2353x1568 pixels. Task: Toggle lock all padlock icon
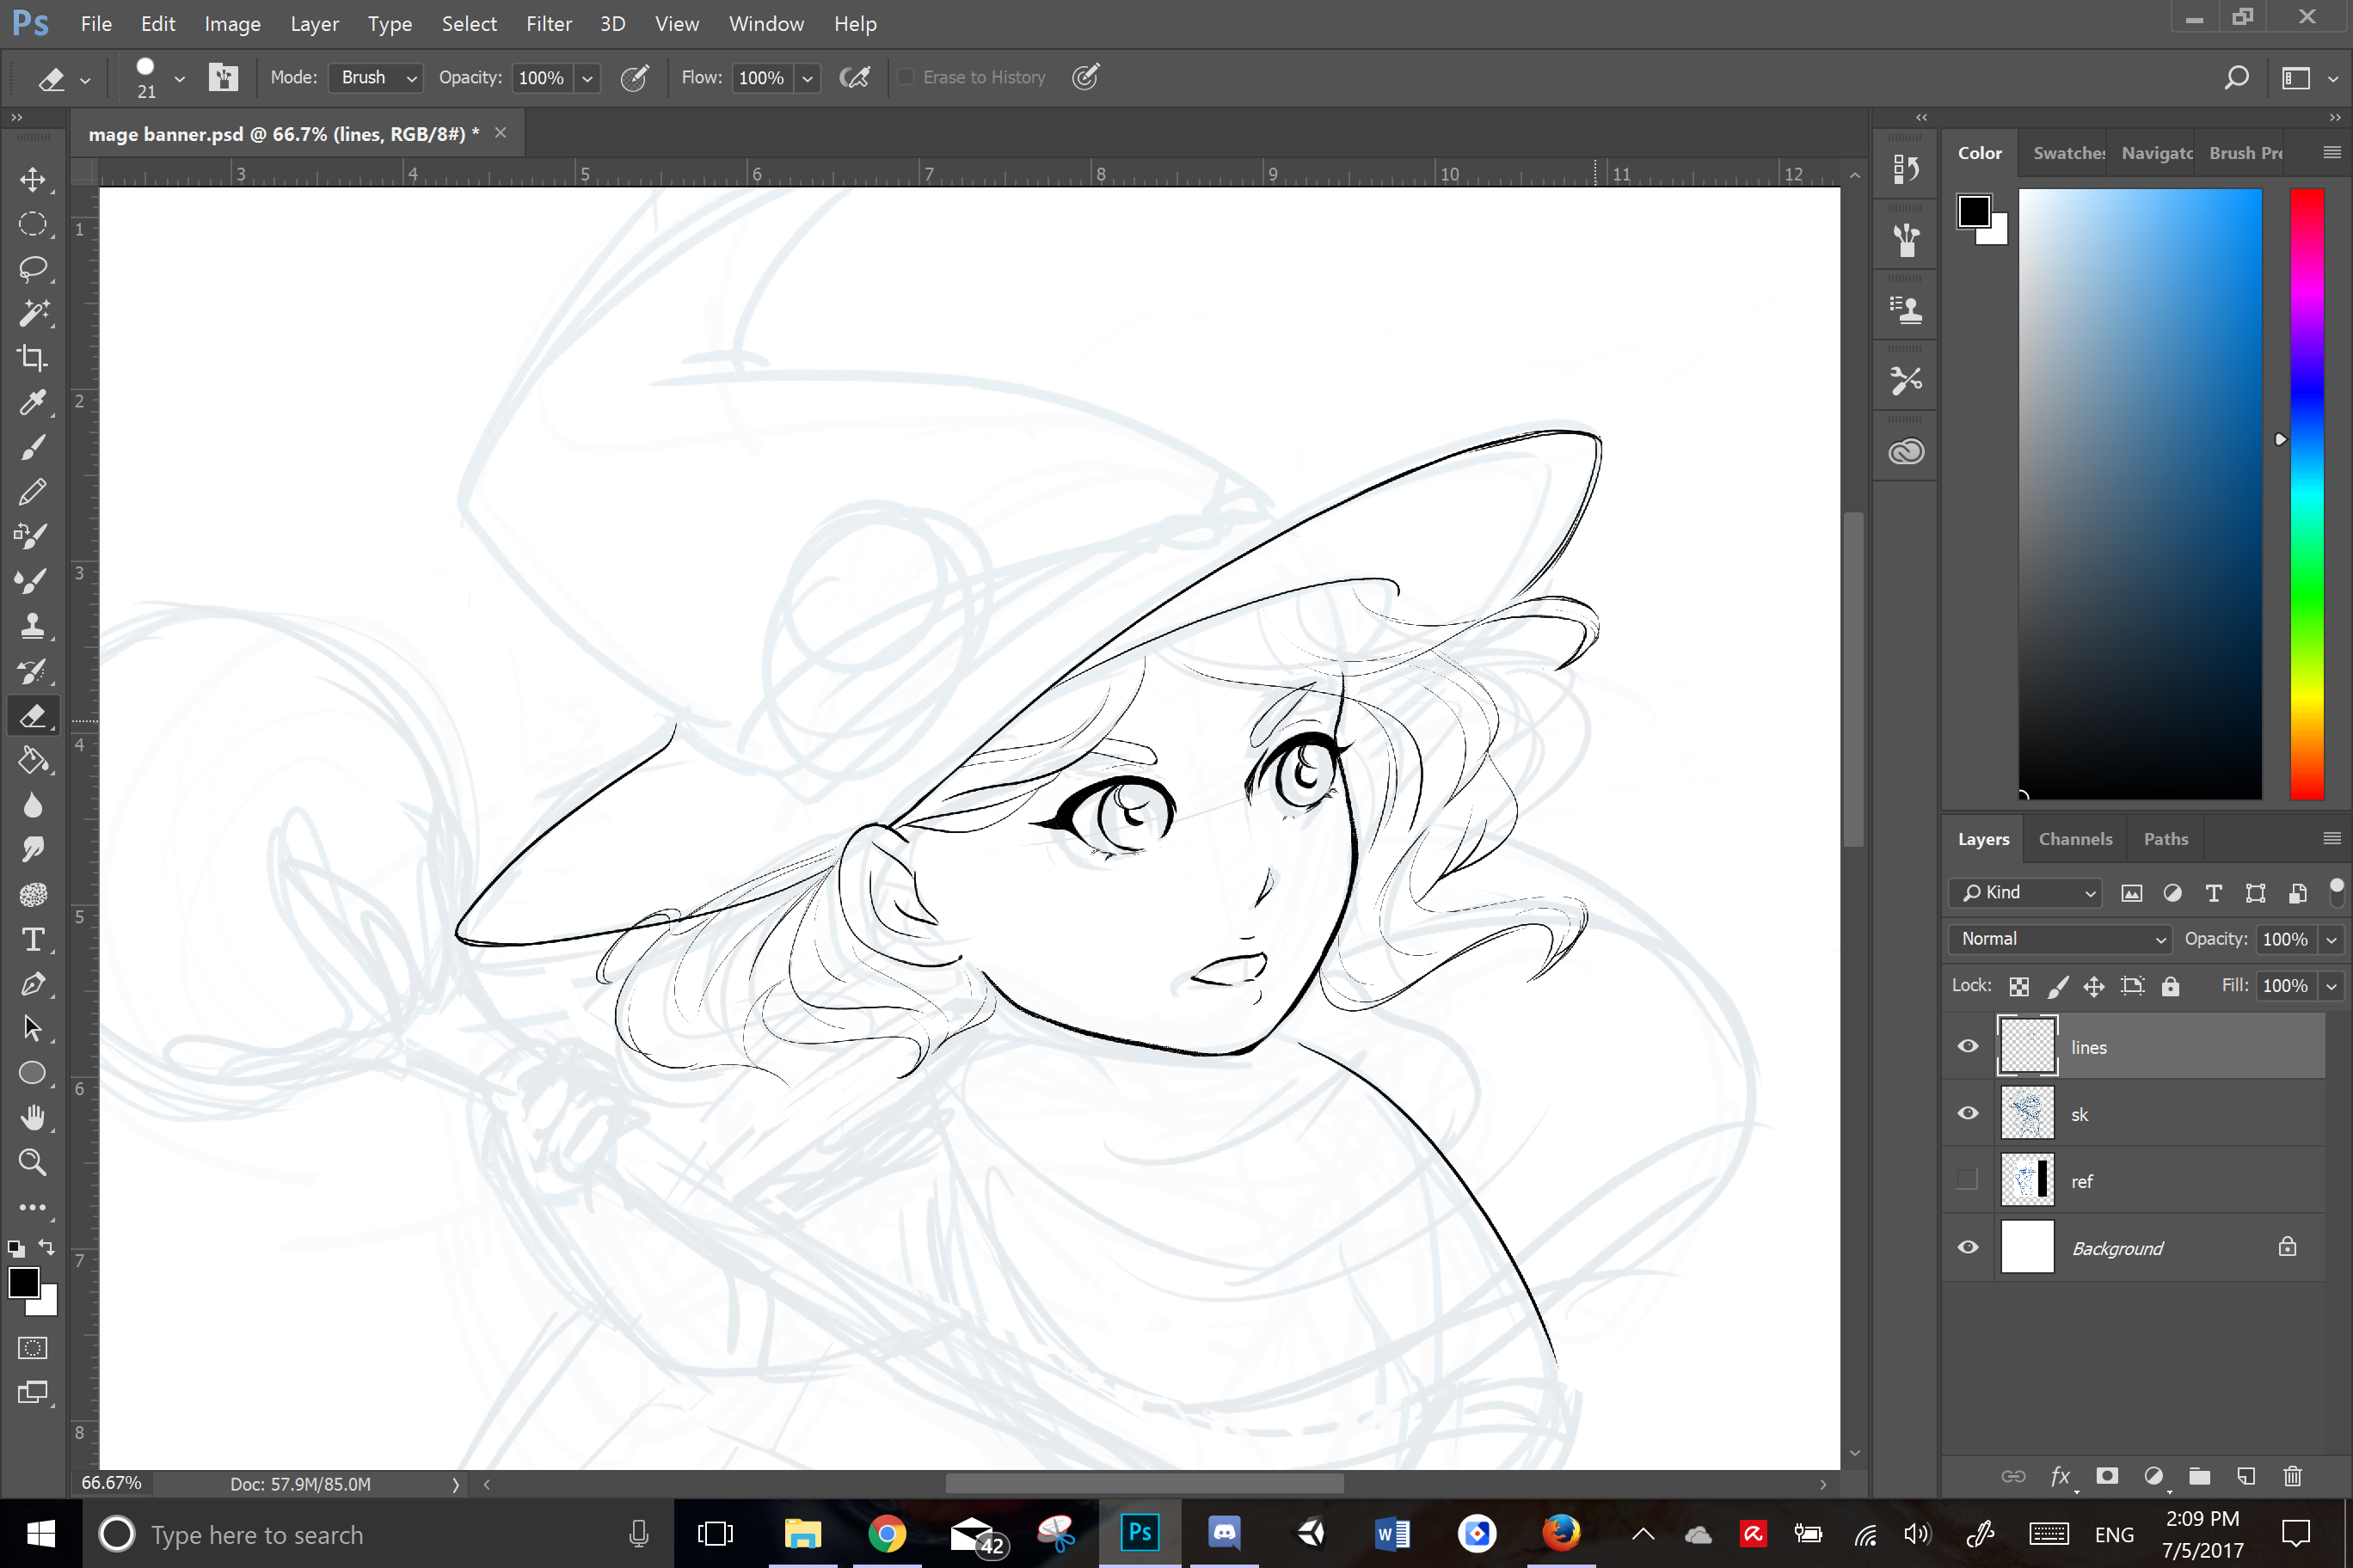[2170, 986]
